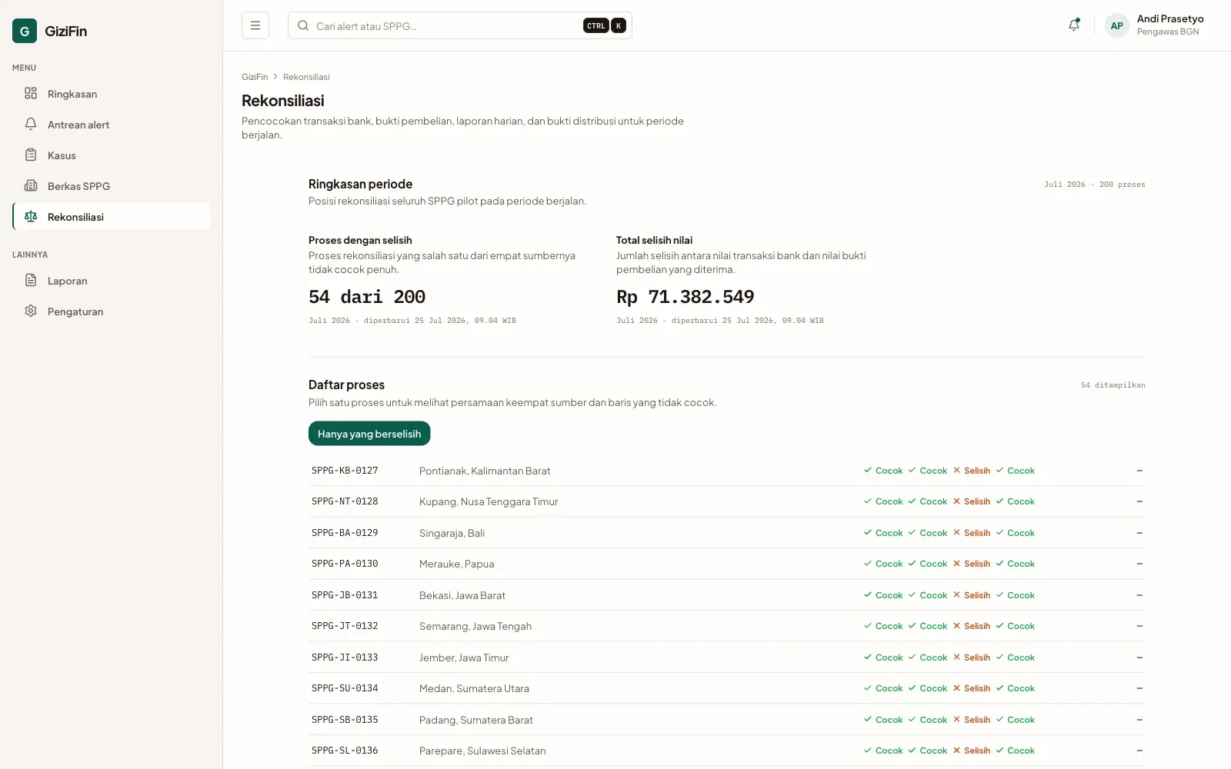Toggle the Hanya yang berselisih filter

369,434
